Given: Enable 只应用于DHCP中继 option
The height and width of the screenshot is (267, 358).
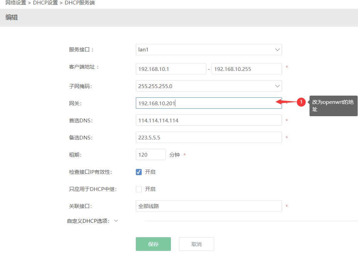Looking at the screenshot, I should click(x=139, y=189).
